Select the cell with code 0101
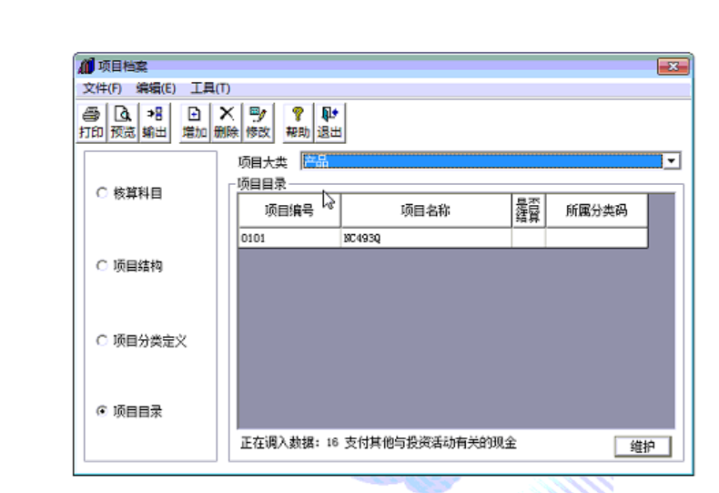719x493 pixels. click(x=289, y=238)
